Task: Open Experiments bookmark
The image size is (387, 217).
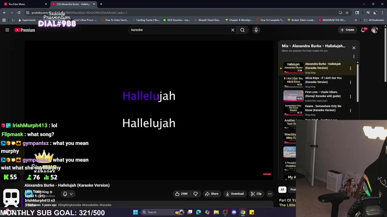Action: (x=27, y=20)
